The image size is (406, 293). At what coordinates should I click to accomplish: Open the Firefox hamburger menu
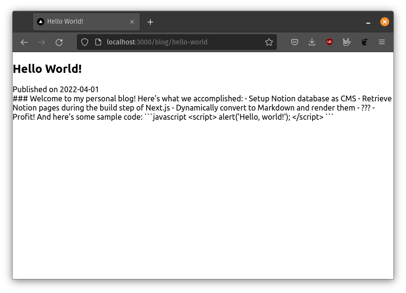pyautogui.click(x=382, y=42)
